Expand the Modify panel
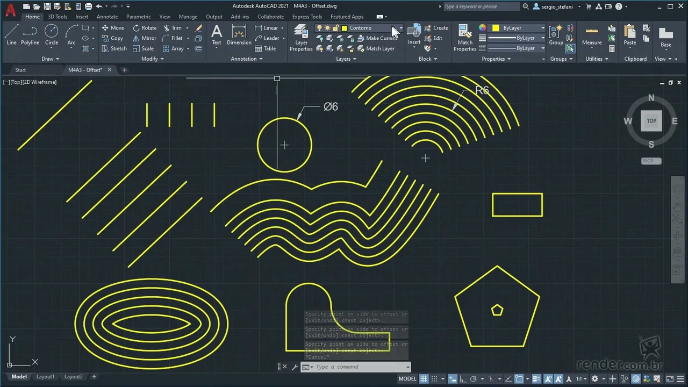The image size is (688, 387). click(152, 59)
